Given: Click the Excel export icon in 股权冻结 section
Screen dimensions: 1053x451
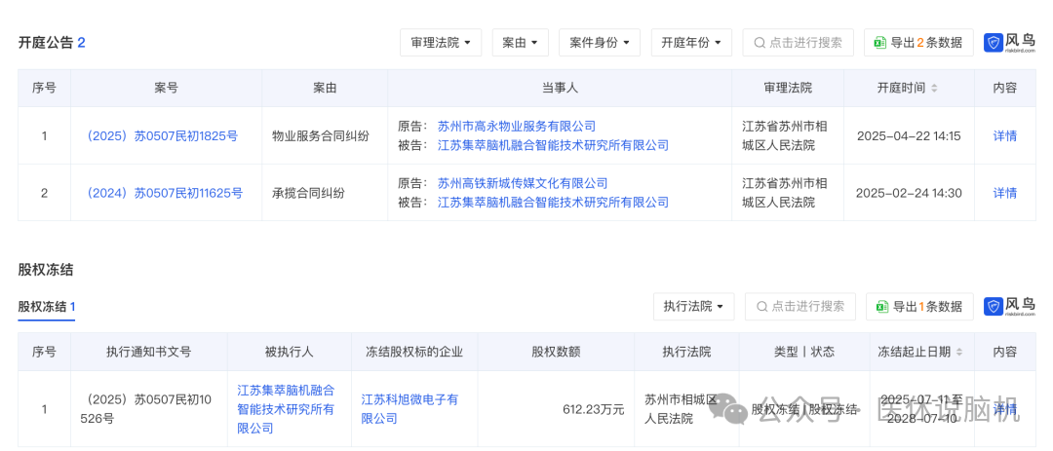Looking at the screenshot, I should click(x=881, y=307).
